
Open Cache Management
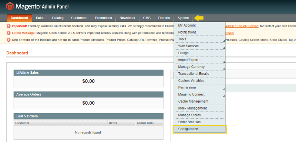(199, 101)
